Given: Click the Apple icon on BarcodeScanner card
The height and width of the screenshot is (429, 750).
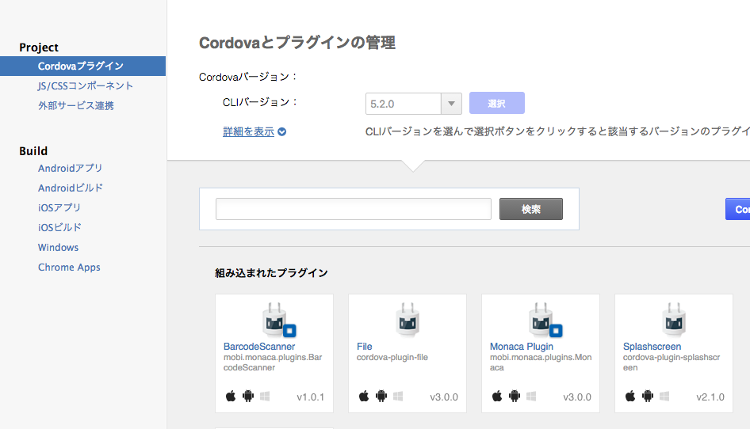Looking at the screenshot, I should (x=231, y=396).
